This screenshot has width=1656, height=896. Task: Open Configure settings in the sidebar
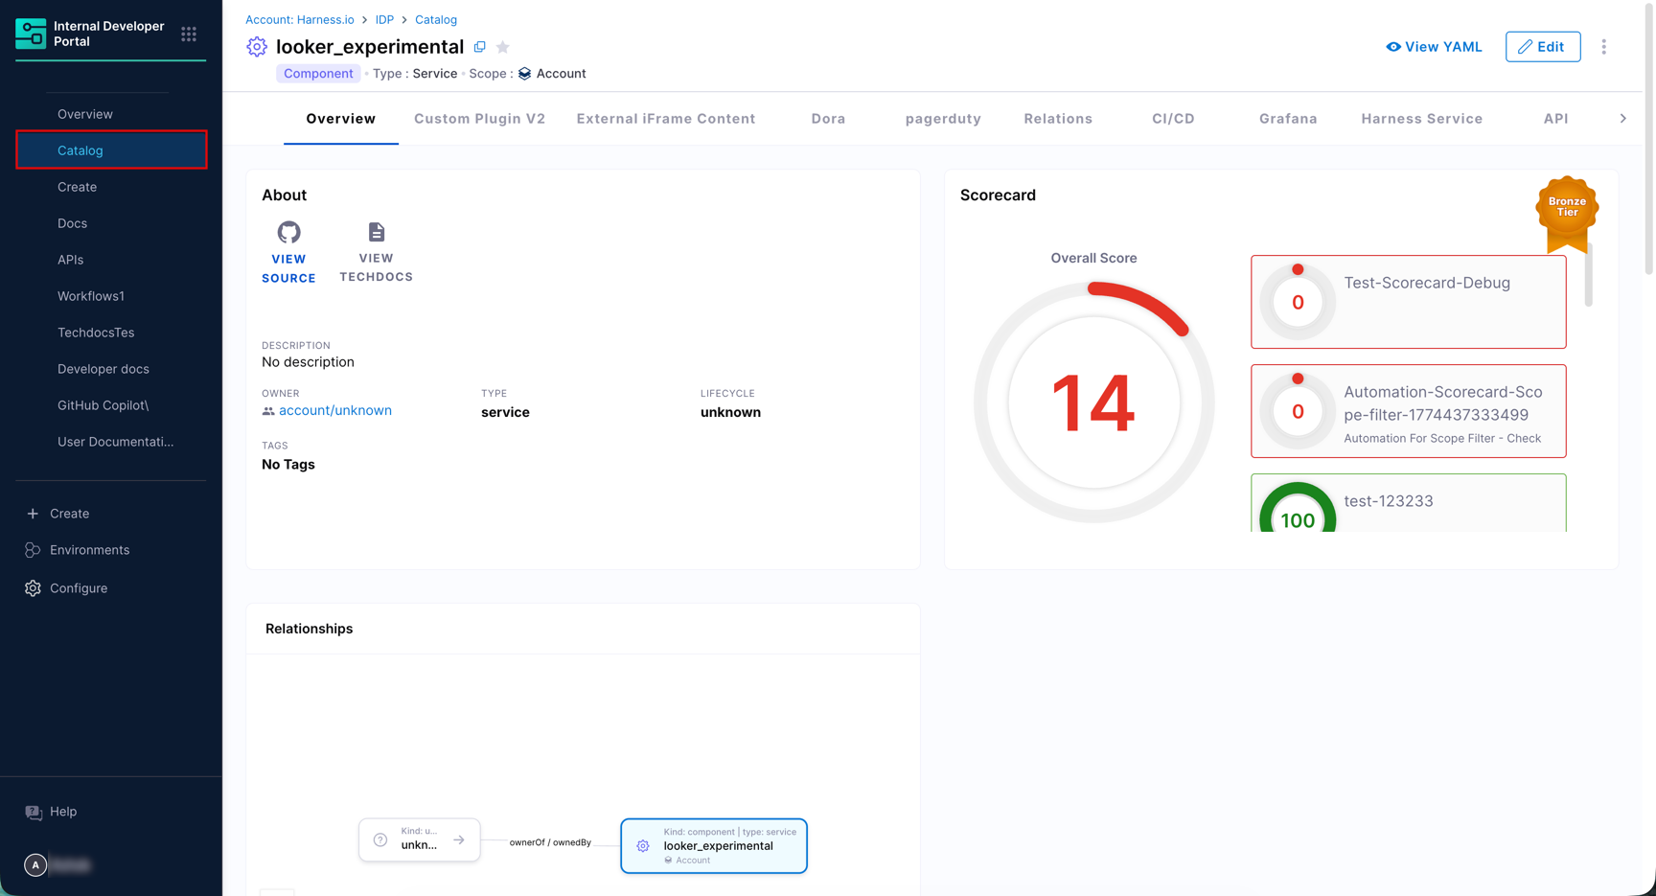79,588
